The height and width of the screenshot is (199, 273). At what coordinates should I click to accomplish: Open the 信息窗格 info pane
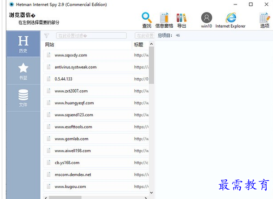(x=164, y=20)
